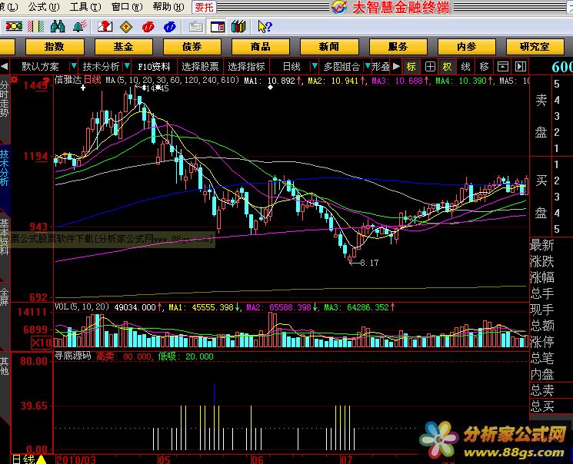Click the 信雅达 stock name label

pos(68,80)
